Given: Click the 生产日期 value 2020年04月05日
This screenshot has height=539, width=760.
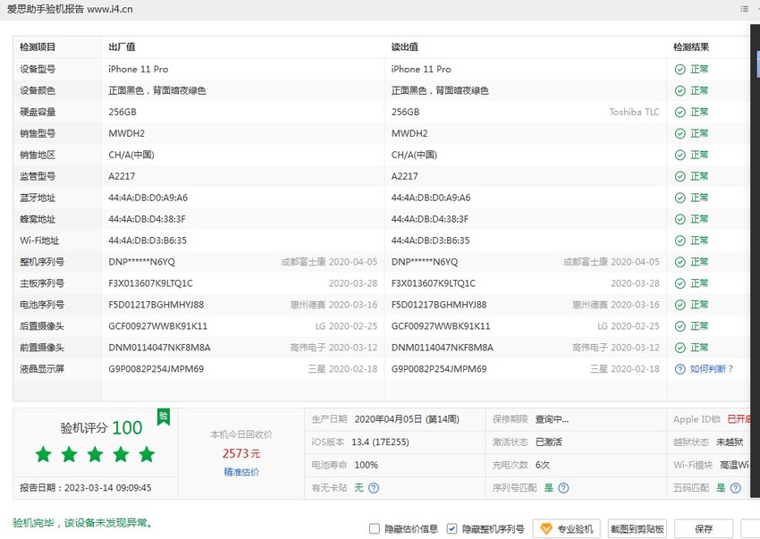Looking at the screenshot, I should coord(407,419).
